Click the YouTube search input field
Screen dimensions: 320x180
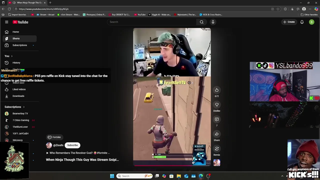(152, 22)
